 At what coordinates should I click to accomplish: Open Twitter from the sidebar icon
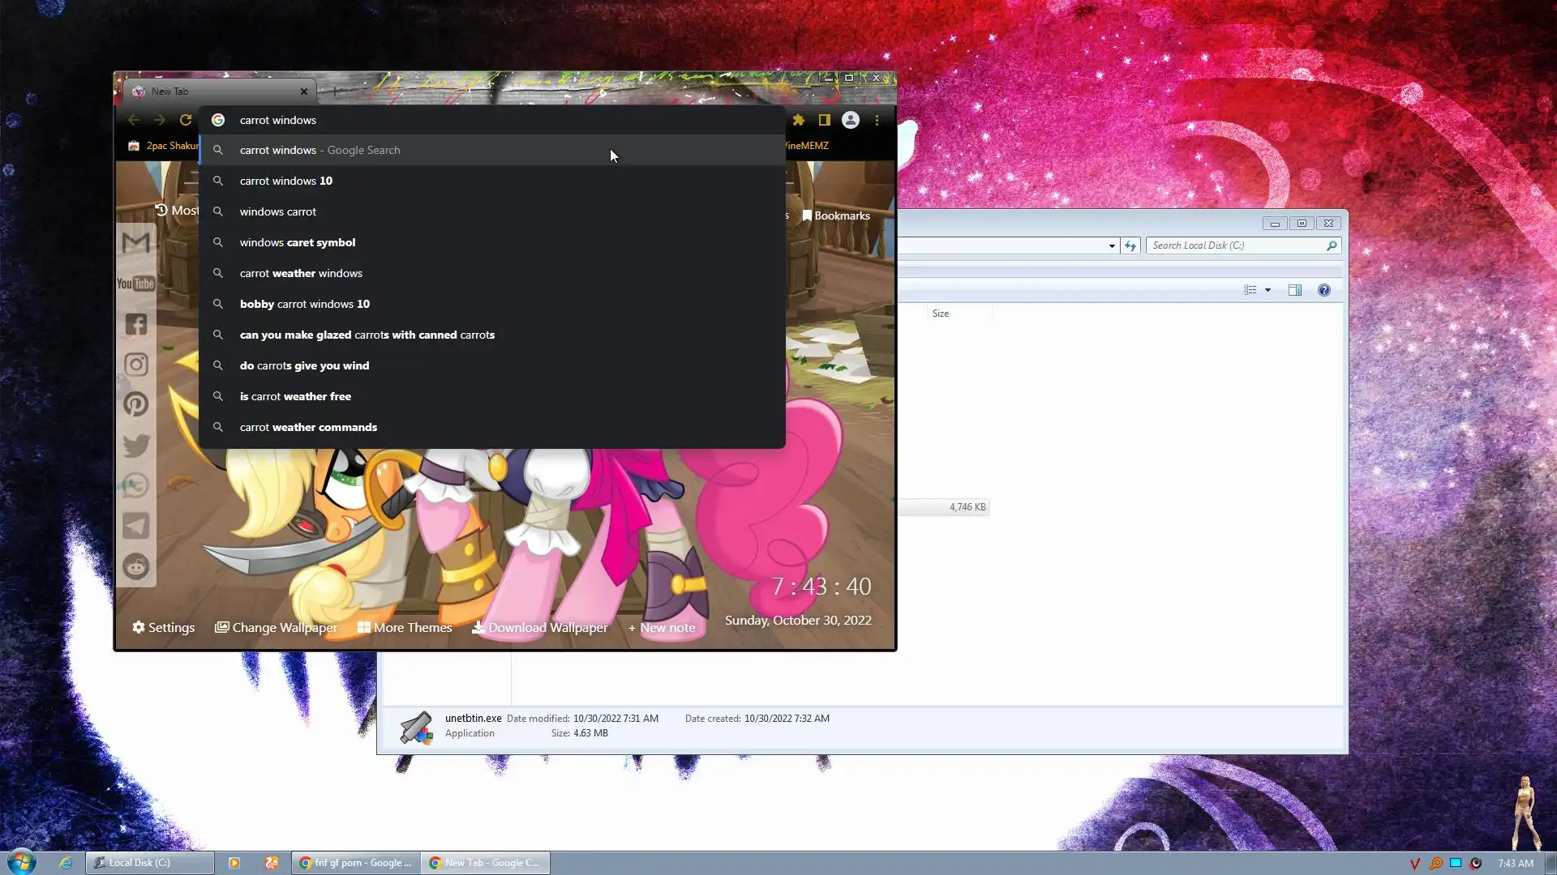click(135, 445)
